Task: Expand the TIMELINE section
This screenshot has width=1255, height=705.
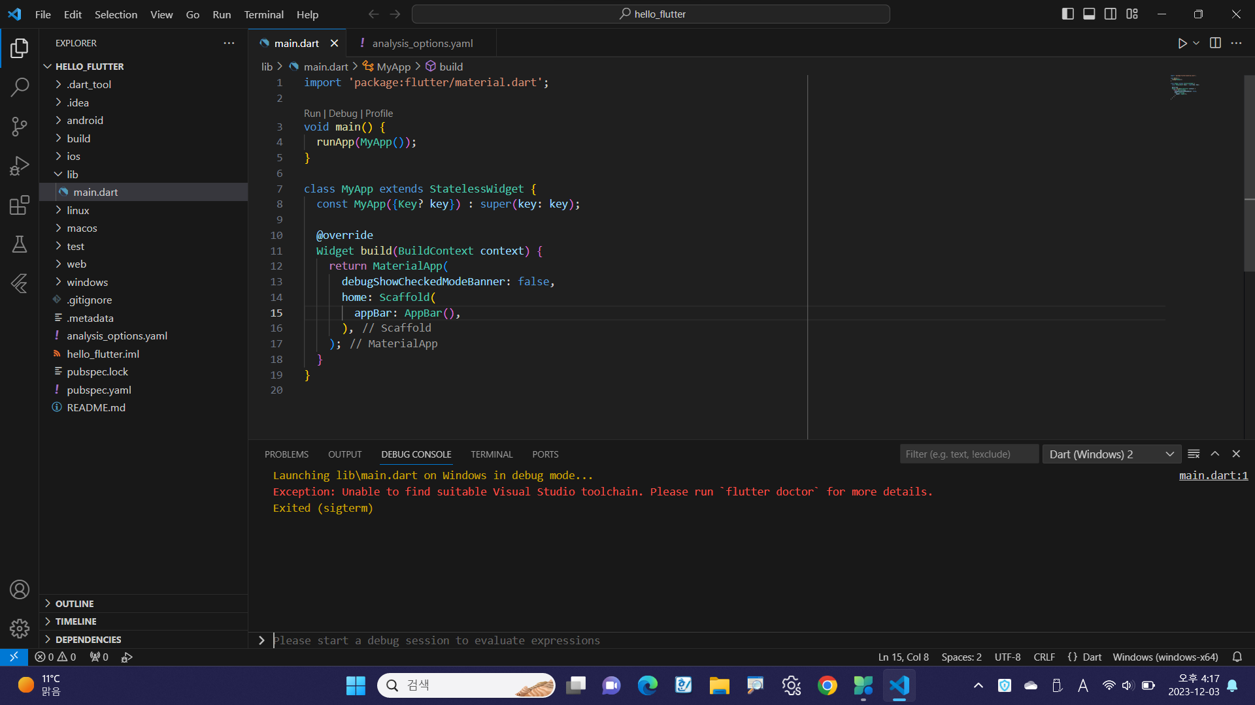Action: [144, 621]
